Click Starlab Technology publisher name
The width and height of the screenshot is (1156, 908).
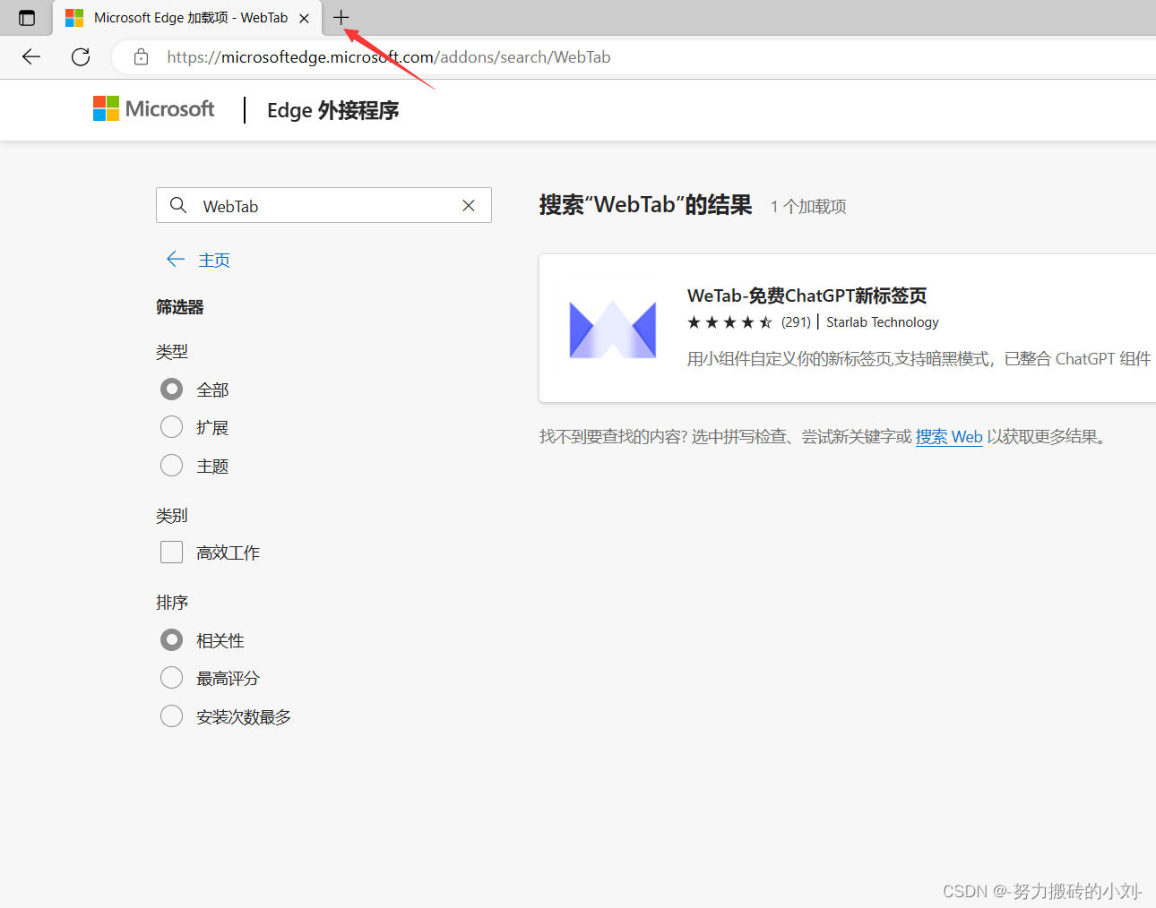(x=883, y=322)
